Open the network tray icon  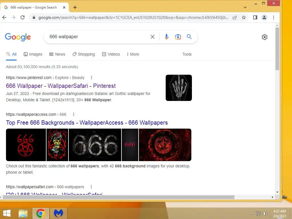point(258,214)
